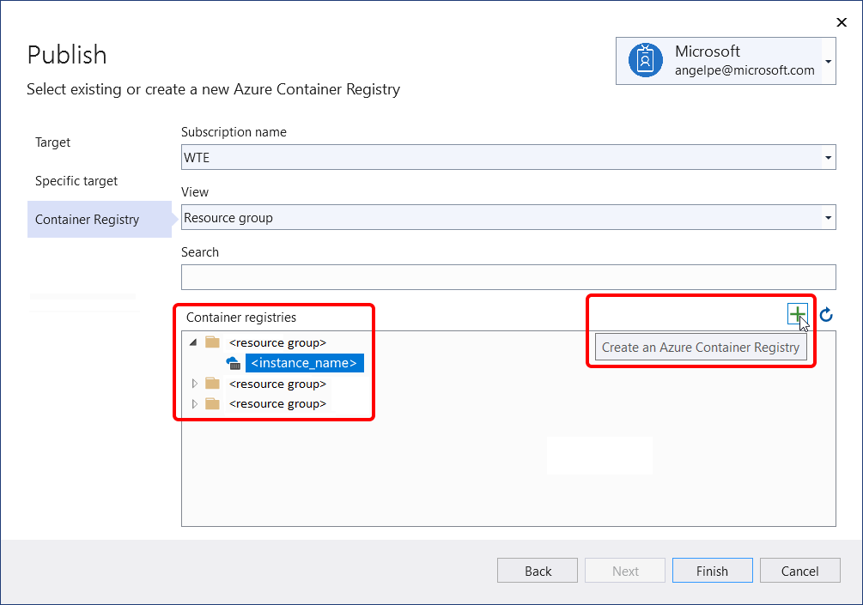Select the Specific target step

tap(76, 180)
